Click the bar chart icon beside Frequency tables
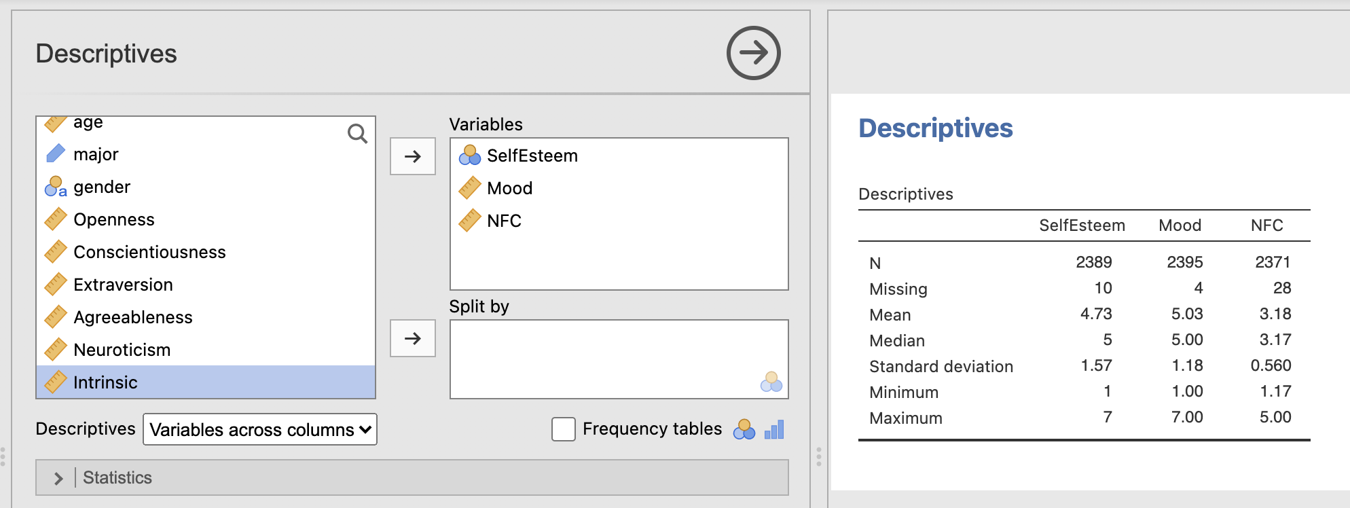This screenshot has height=508, width=1350. [774, 429]
